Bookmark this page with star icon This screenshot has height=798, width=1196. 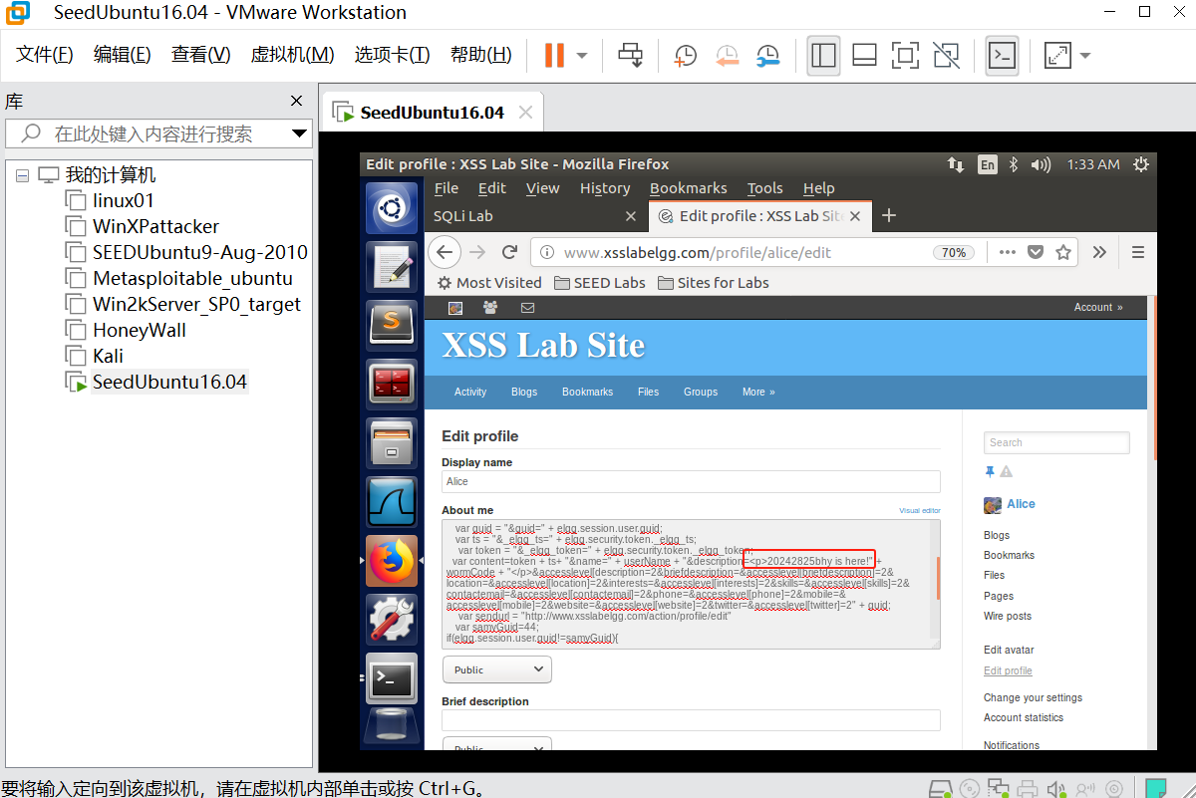[x=1063, y=252]
